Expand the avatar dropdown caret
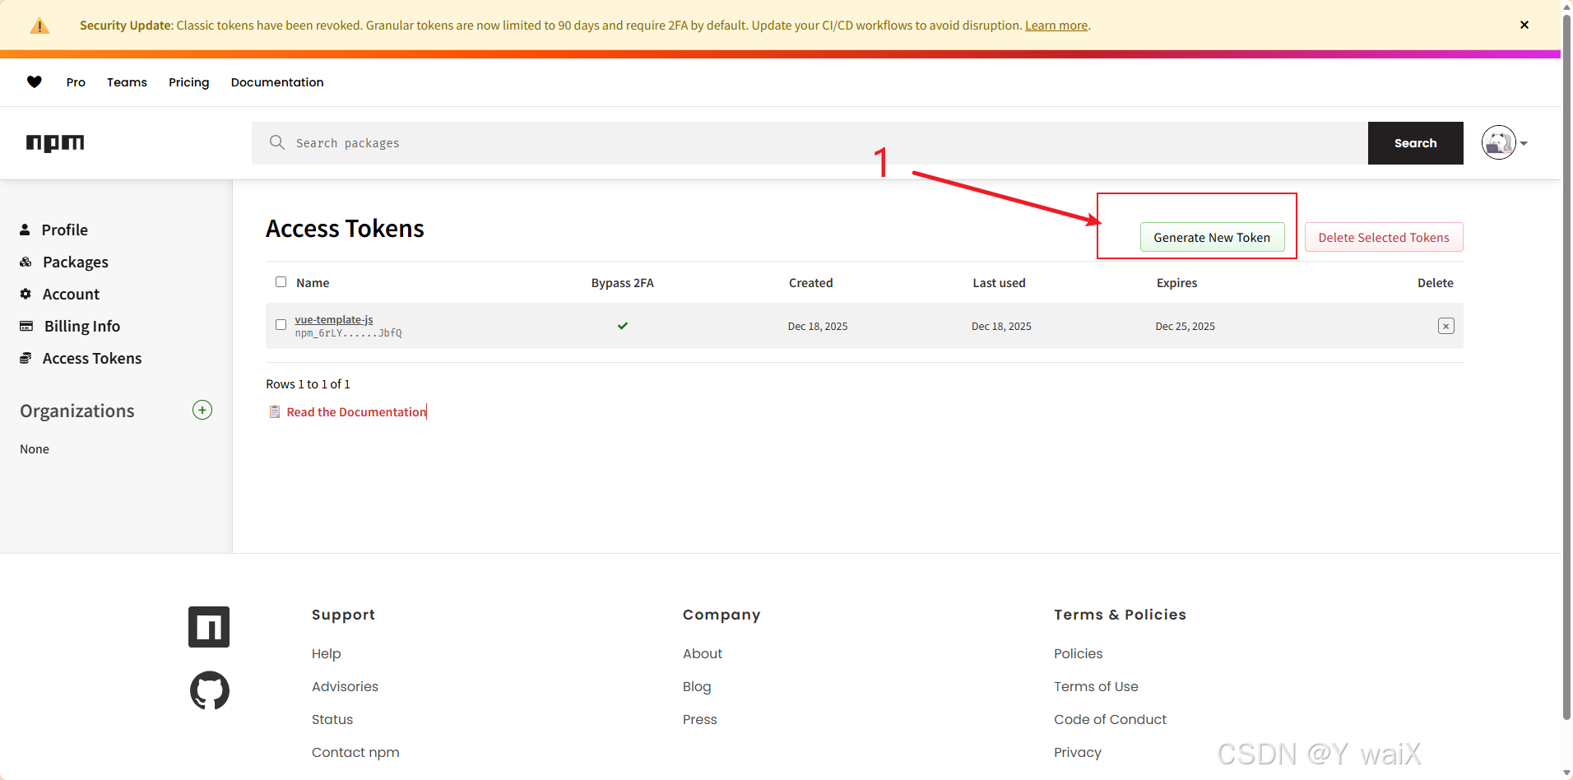The height and width of the screenshot is (780, 1573). coord(1524,143)
